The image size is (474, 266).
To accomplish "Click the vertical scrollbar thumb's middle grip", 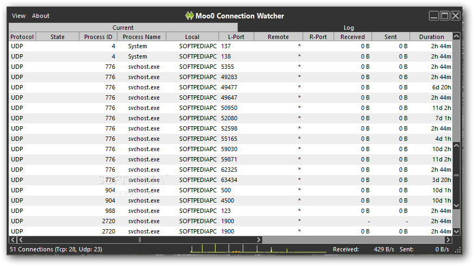I will point(457,175).
